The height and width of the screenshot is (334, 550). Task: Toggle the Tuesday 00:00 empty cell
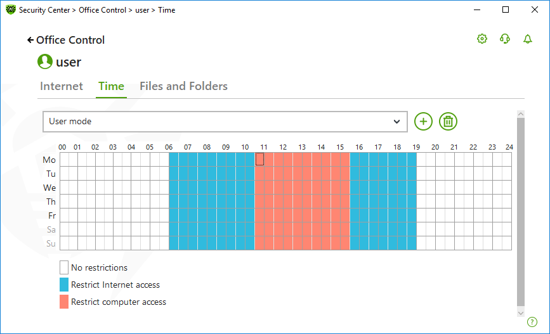tap(64, 174)
